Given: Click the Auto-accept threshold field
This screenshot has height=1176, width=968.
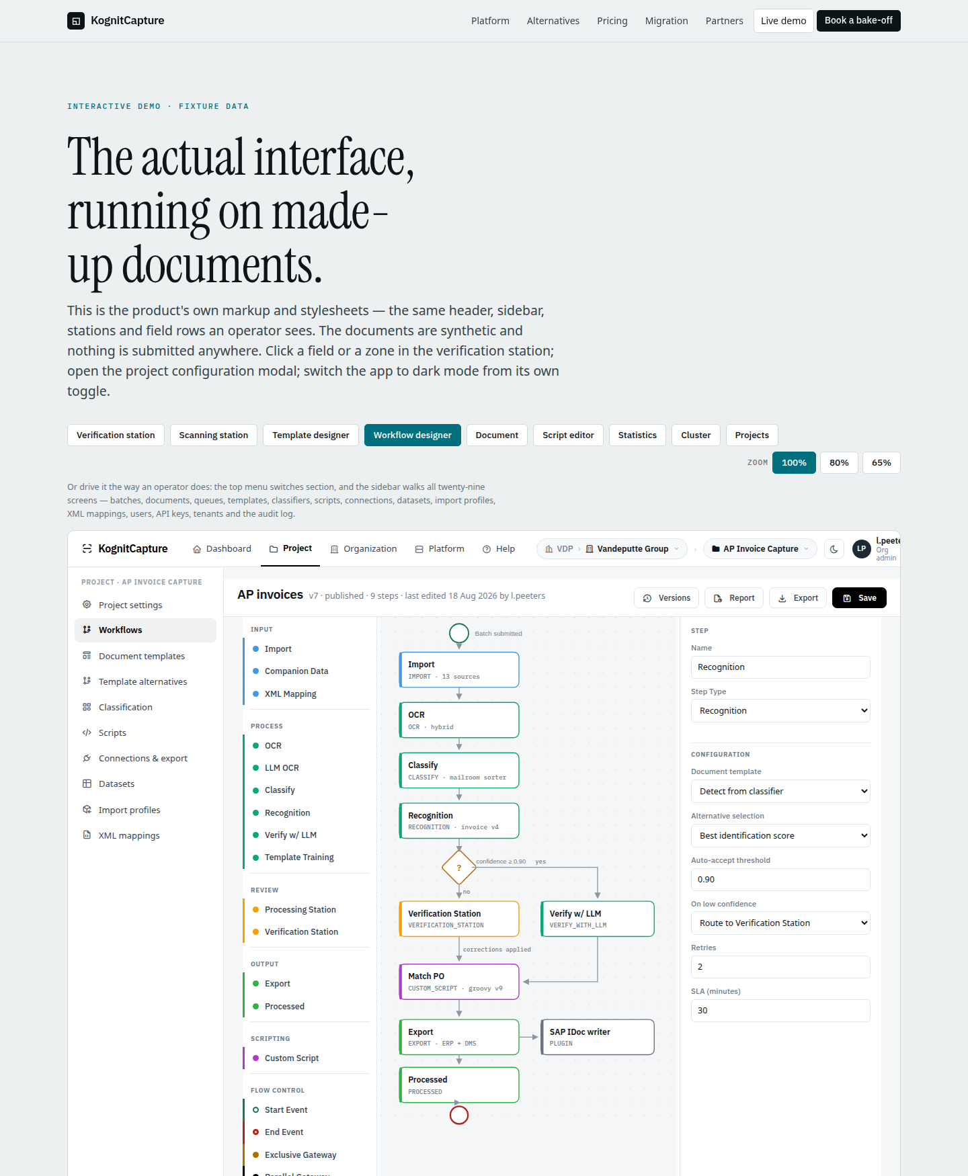Looking at the screenshot, I should [x=780, y=880].
